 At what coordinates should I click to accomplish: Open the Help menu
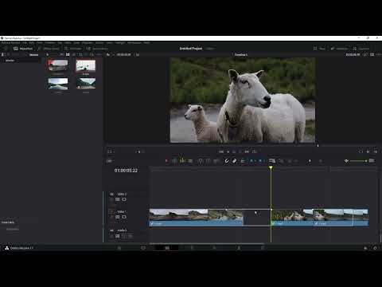(146, 43)
